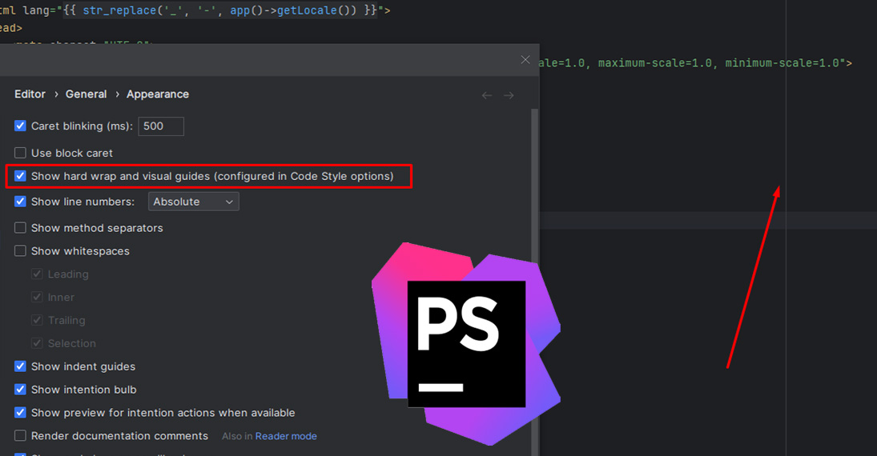Toggle the Trailing whitespace checkbox
Image resolution: width=877 pixels, height=456 pixels.
coord(37,320)
